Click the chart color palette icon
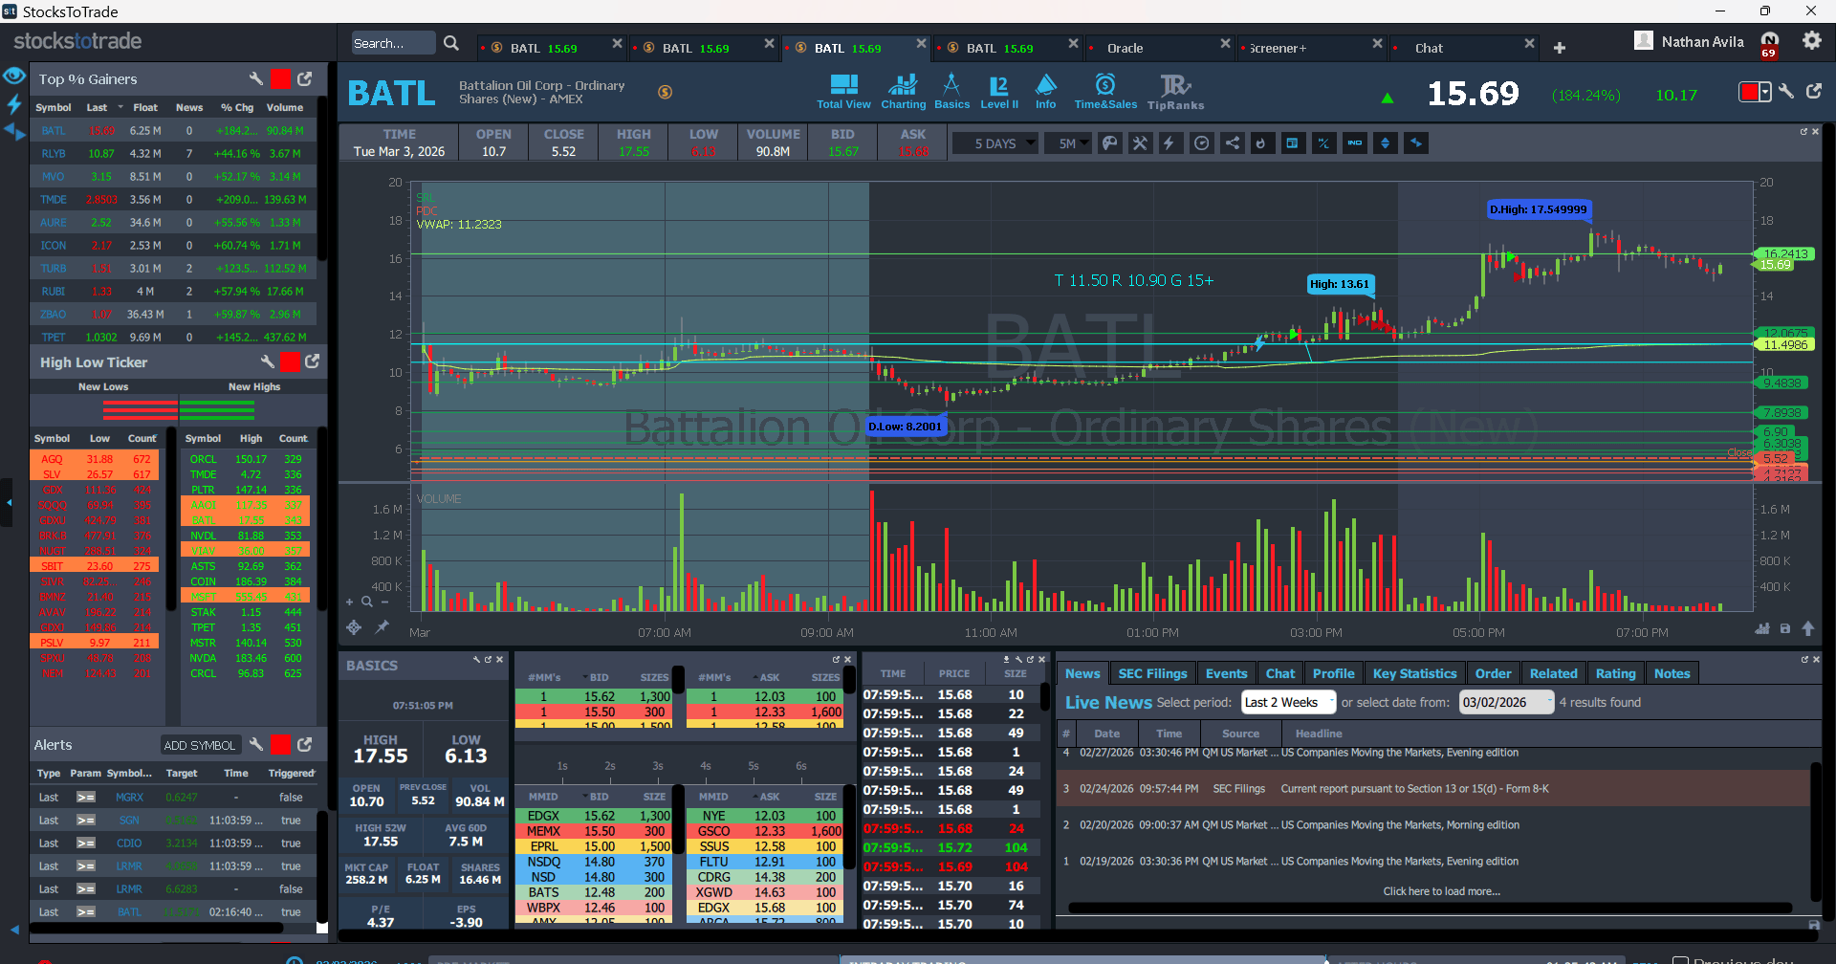 pyautogui.click(x=1109, y=143)
